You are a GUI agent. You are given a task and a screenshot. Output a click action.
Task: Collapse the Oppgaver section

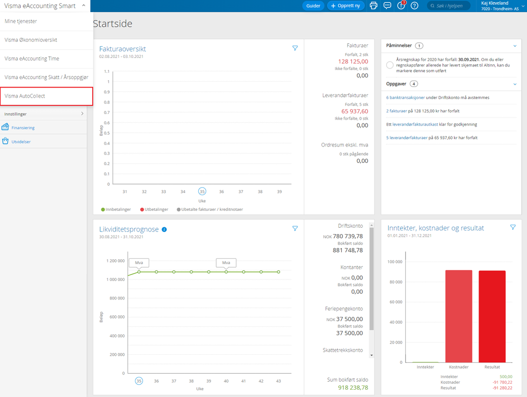click(x=515, y=84)
